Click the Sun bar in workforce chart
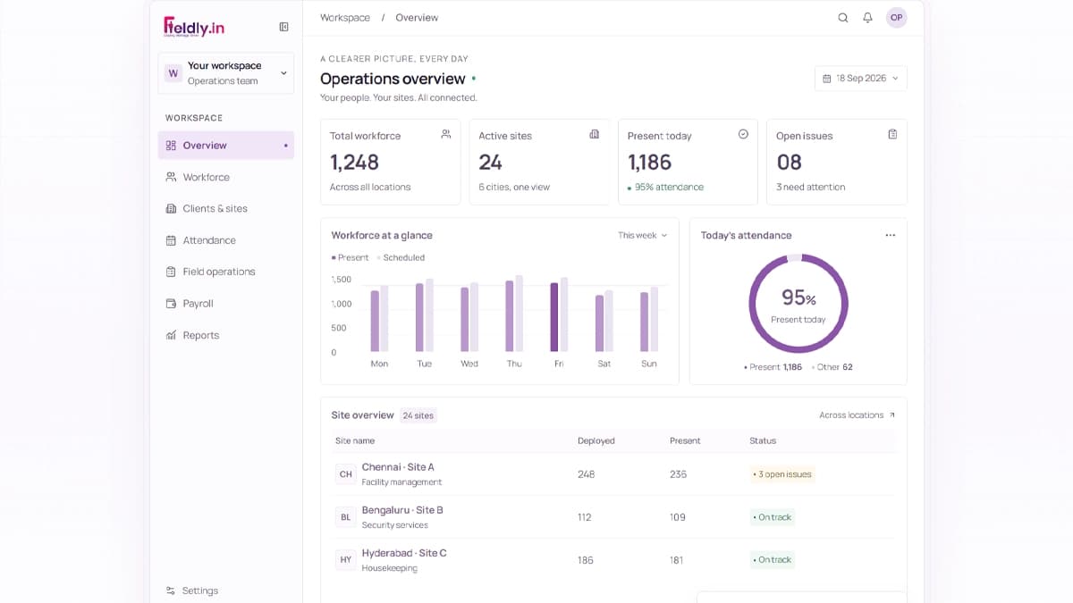This screenshot has width=1073, height=603. pyautogui.click(x=644, y=322)
